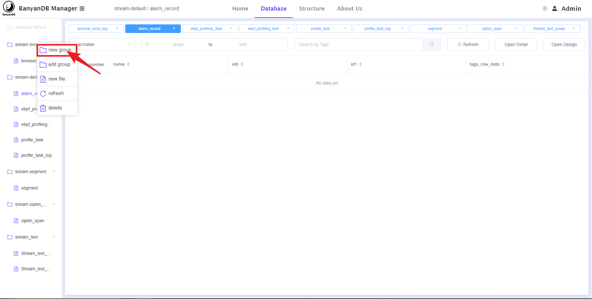The width and height of the screenshot is (592, 299).
Task: Click the Search by Tags input
Action: pyautogui.click(x=359, y=44)
